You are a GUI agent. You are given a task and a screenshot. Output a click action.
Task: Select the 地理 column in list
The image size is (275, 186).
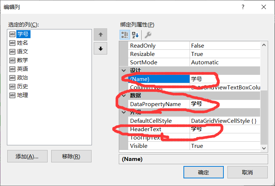[23, 95]
